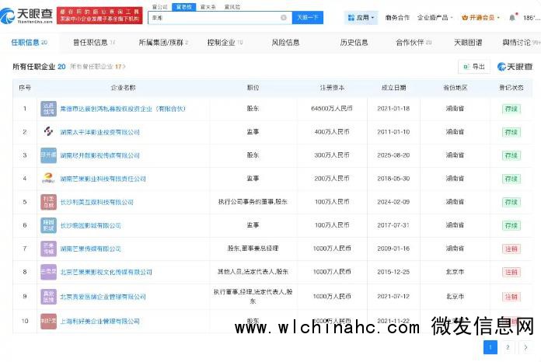Open row 9 北京 company name link
The width and height of the screenshot is (541, 362).
coord(103,297)
